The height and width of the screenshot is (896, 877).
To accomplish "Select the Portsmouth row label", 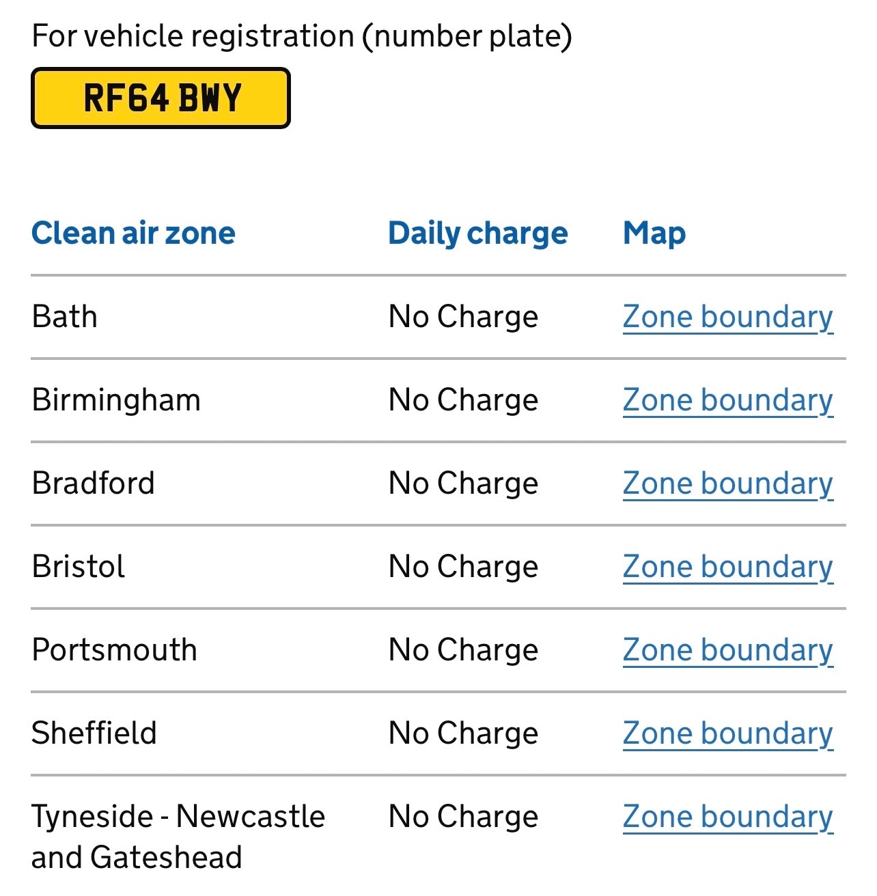I will tap(114, 650).
